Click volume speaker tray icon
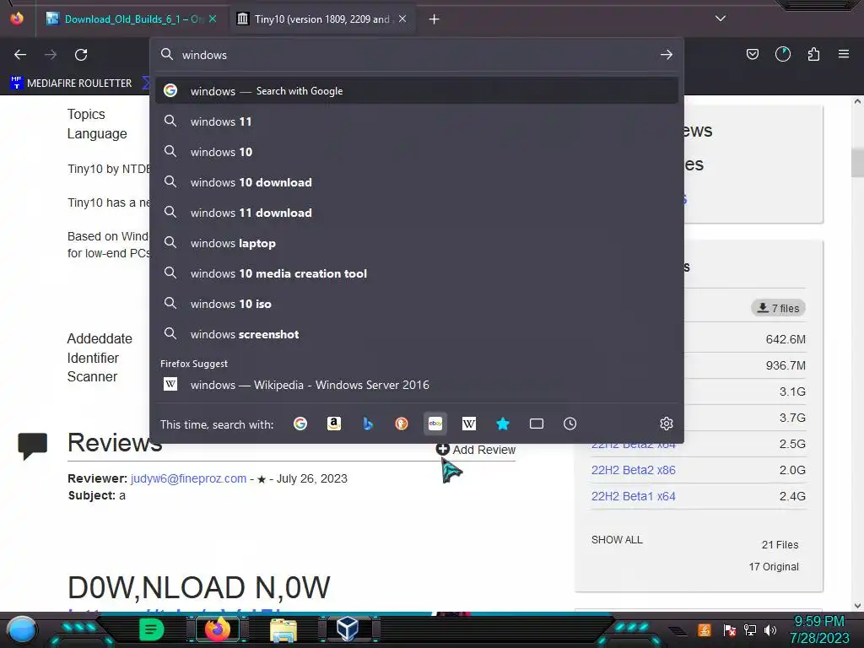The width and height of the screenshot is (864, 648). click(769, 629)
